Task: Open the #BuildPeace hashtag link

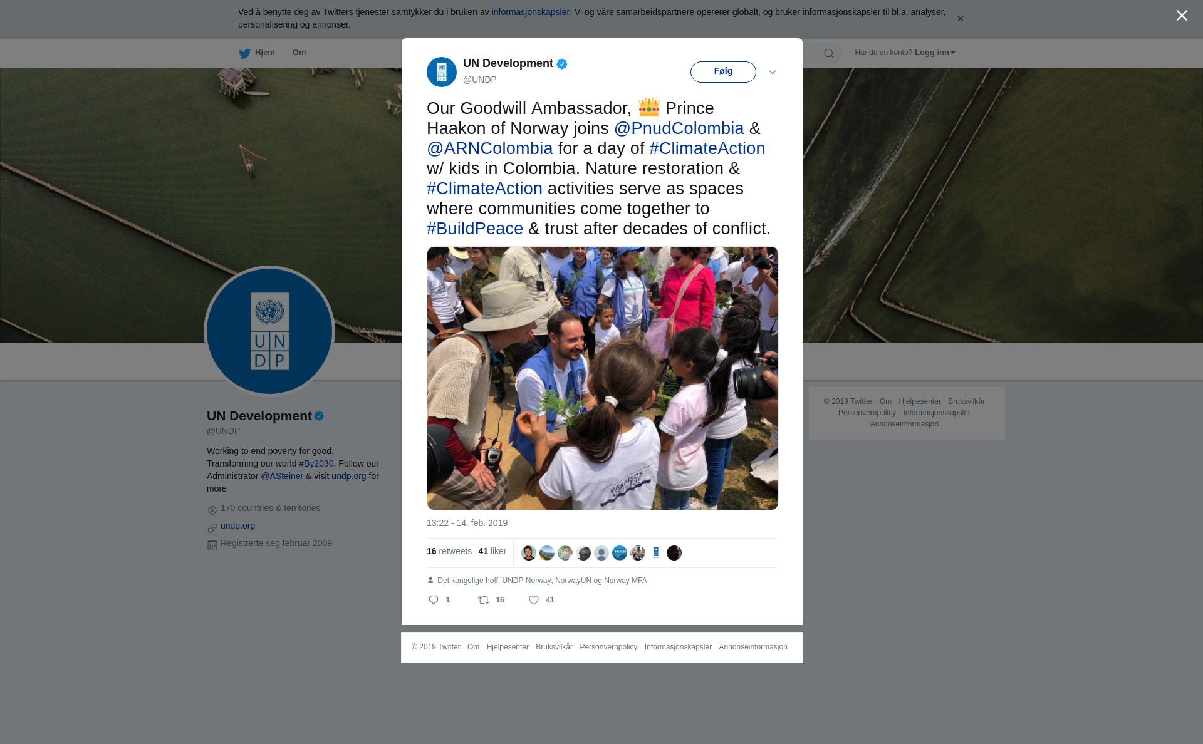Action: pyautogui.click(x=475, y=229)
